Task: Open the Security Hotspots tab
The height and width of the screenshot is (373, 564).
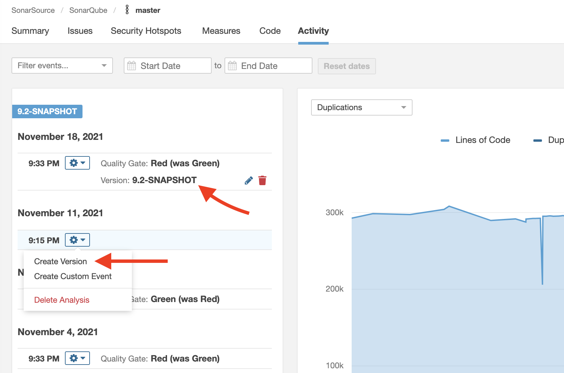Action: (x=146, y=31)
